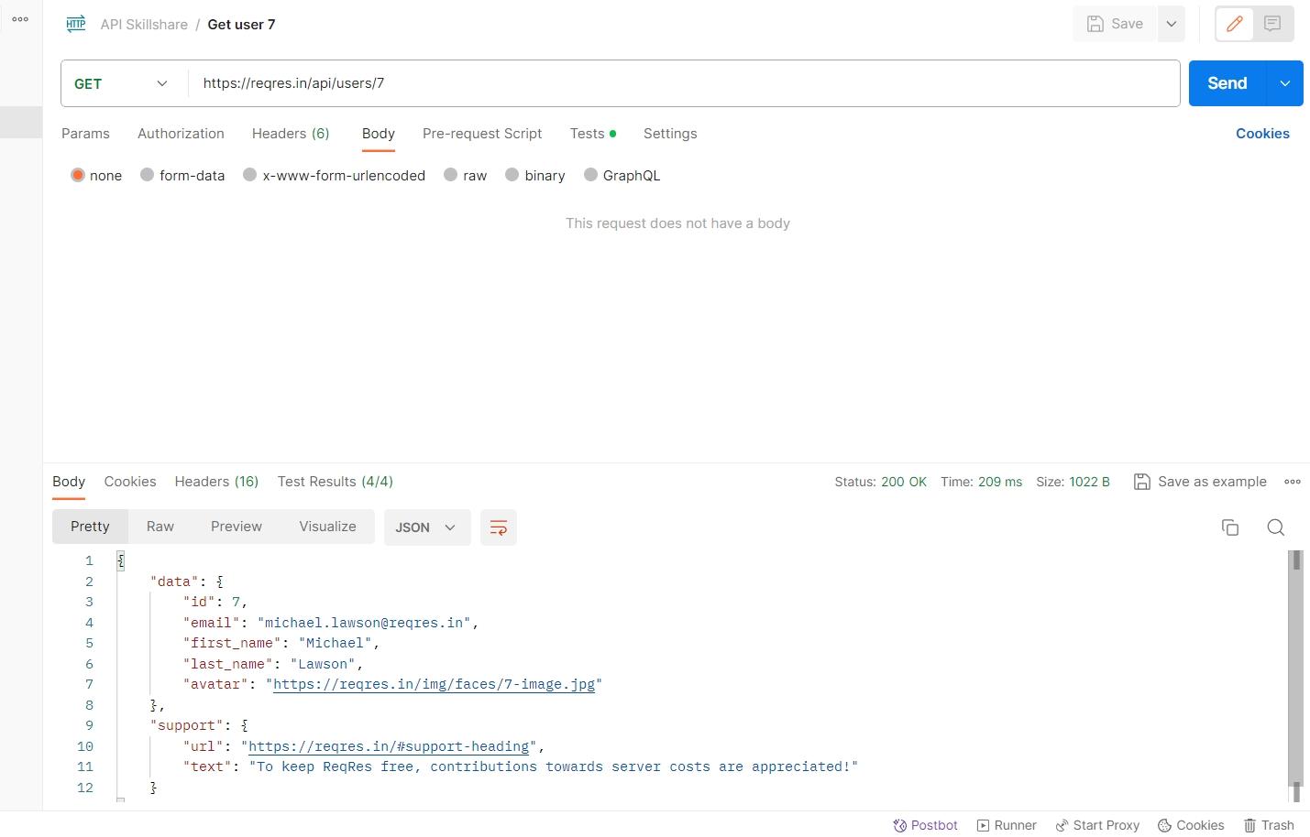Open Postbot from the status bar
Screen dimensions: 1310x837
pyautogui.click(x=926, y=825)
